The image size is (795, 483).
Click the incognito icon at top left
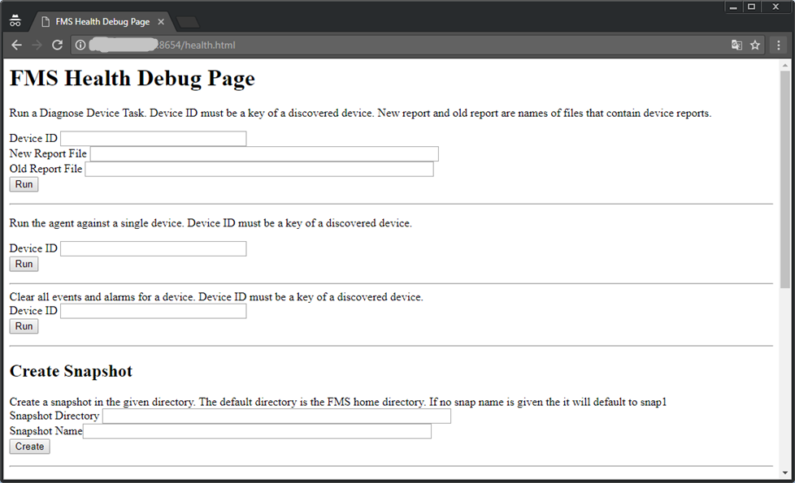coord(15,21)
